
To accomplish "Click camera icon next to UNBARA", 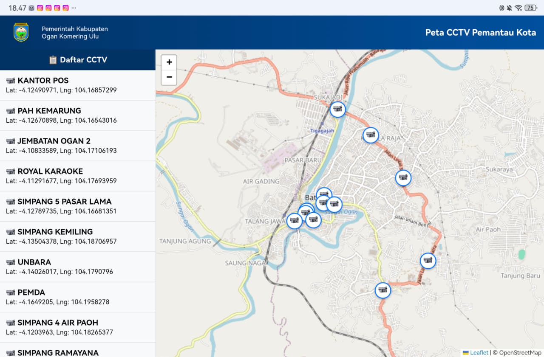I will click(x=11, y=262).
